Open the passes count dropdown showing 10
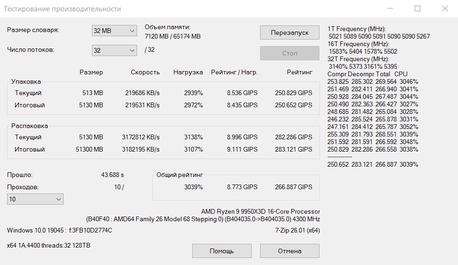 [x=35, y=199]
